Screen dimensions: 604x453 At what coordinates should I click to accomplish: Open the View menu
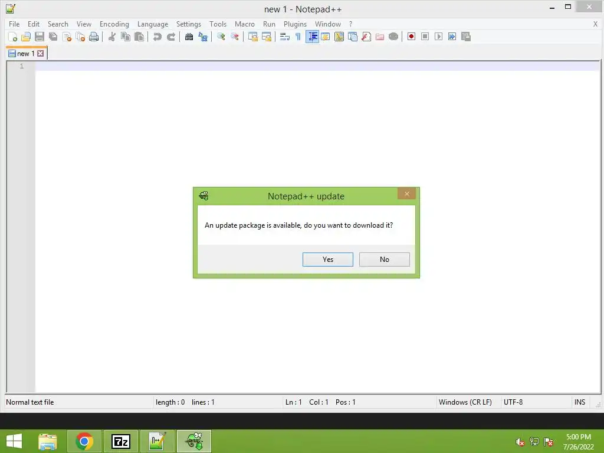84,24
